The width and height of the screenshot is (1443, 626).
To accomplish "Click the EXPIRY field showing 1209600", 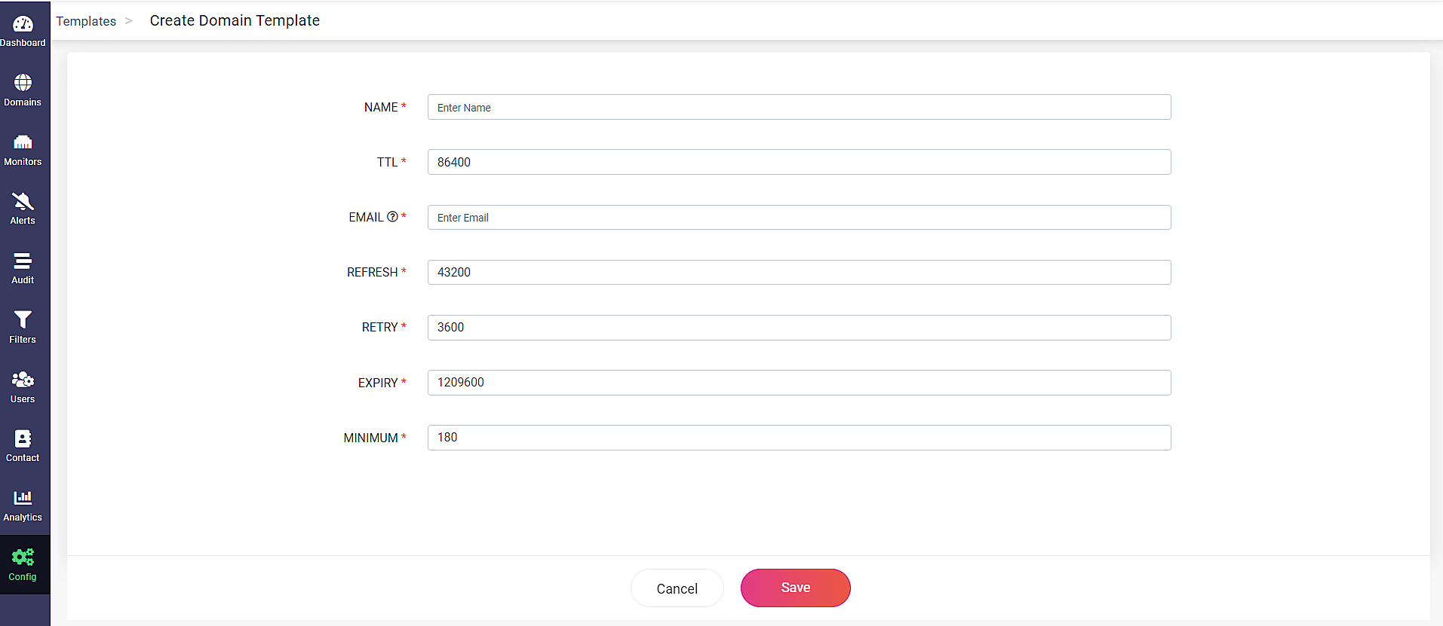I will coord(799,383).
